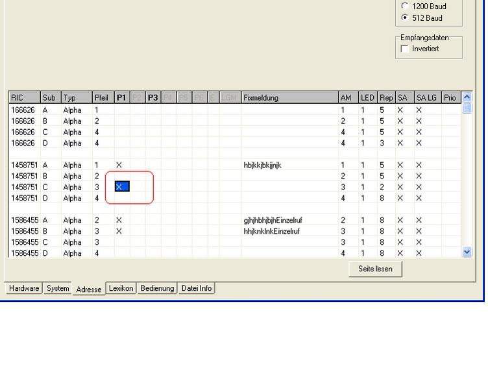
Task: Switch to the Hardware tab
Action: coord(23,288)
